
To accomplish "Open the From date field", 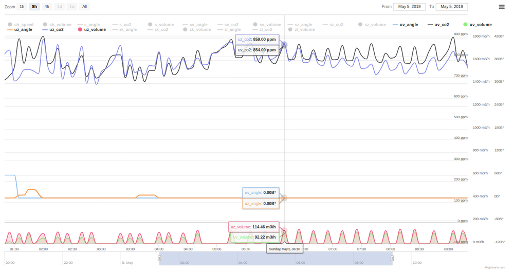I will [x=410, y=7].
